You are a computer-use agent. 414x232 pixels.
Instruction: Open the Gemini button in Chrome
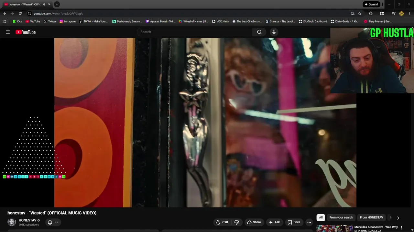coord(371,4)
